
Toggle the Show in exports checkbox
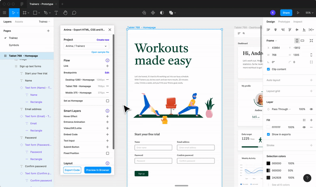coord(269,134)
